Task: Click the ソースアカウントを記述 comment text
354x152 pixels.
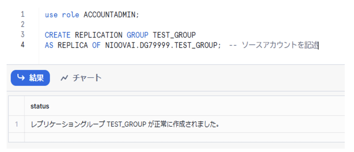Action: pyautogui.click(x=279, y=45)
